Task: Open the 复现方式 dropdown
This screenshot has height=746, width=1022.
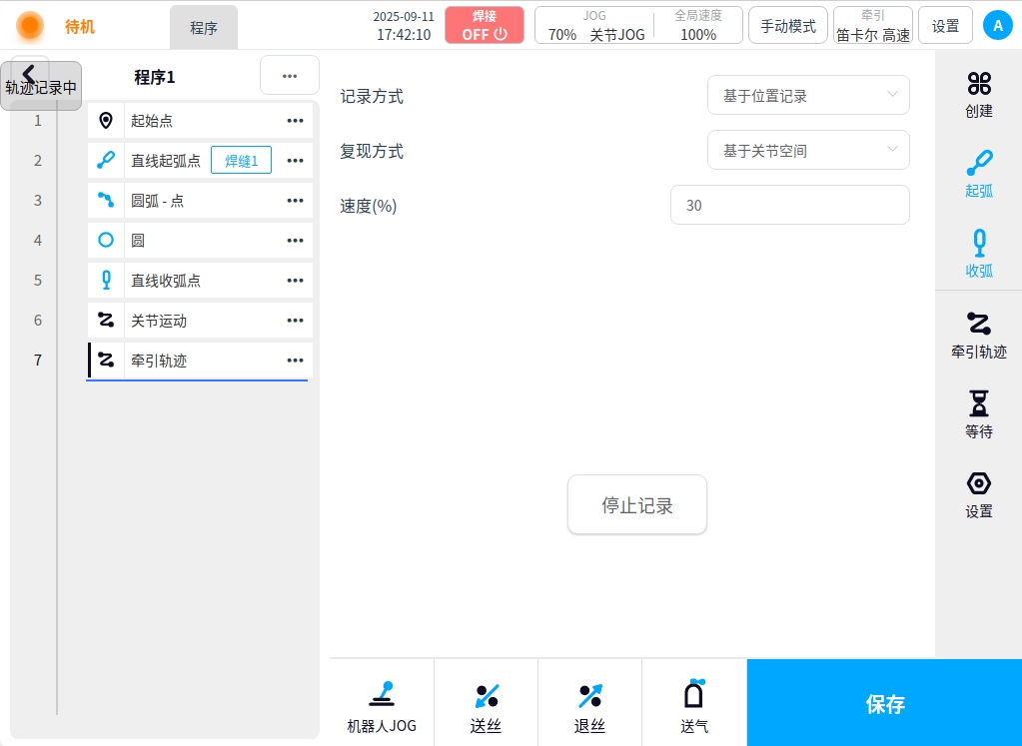Action: tap(808, 151)
